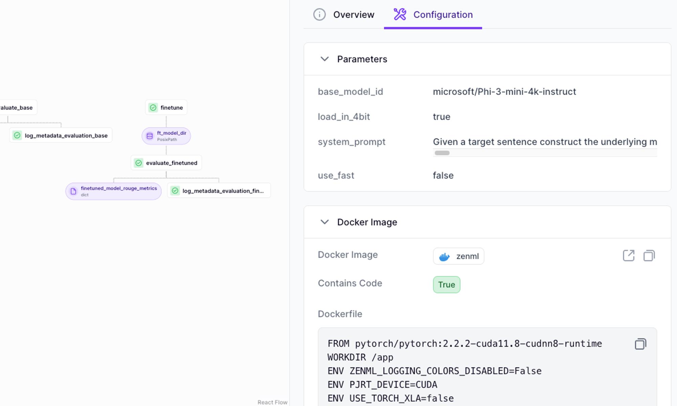Click the ENV PJRT_DEVICE=CUDA line
The image size is (677, 406).
383,385
